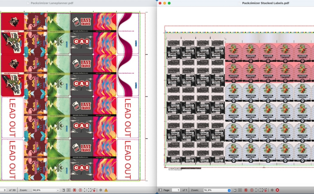Image resolution: width=314 pixels, height=194 pixels.
Task: Click pale red crossed-circle icon in Laneplanner window
Action: 80,190
